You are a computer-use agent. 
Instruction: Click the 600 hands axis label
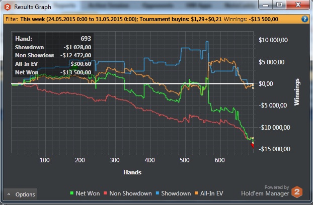(219, 160)
